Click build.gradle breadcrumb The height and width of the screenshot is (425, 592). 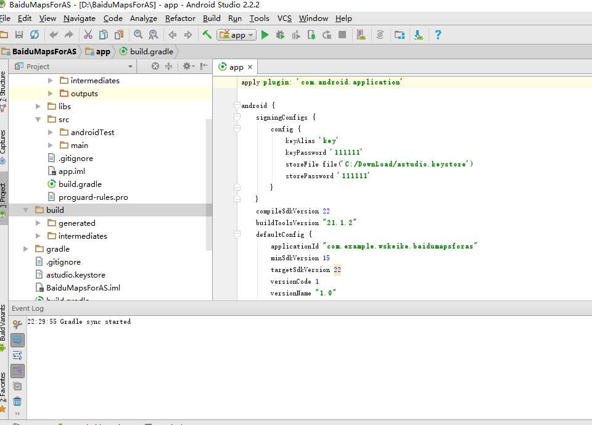coord(146,51)
